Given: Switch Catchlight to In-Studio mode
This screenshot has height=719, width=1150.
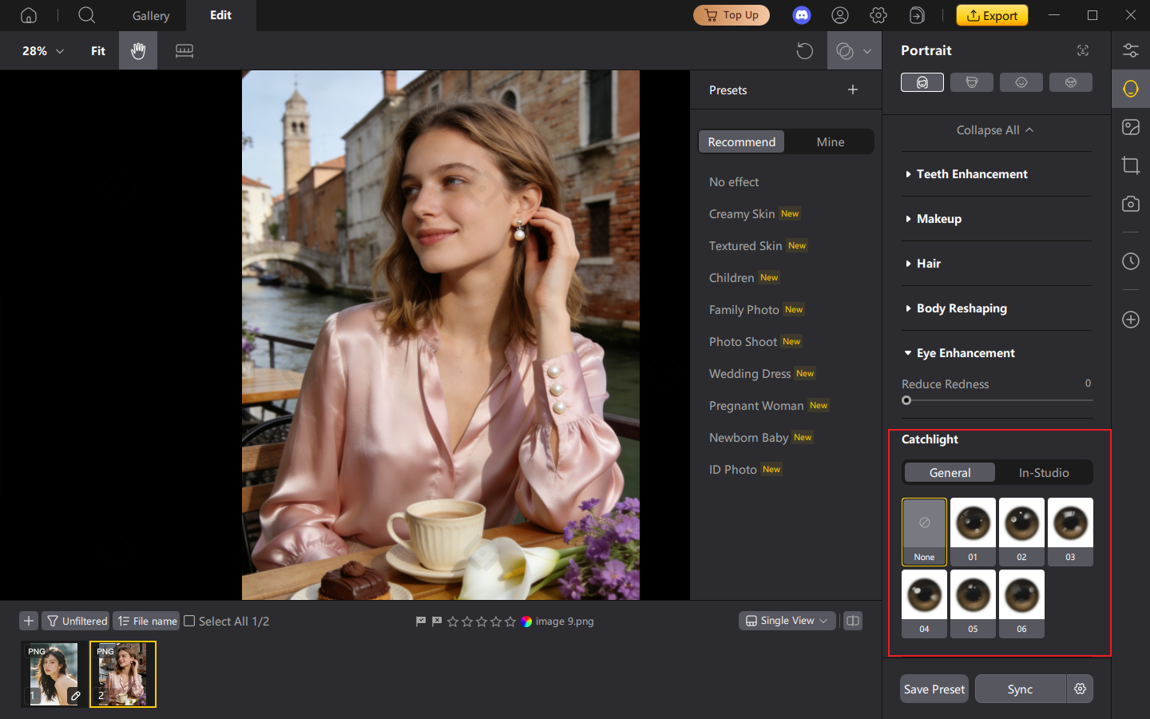Looking at the screenshot, I should click(1044, 472).
